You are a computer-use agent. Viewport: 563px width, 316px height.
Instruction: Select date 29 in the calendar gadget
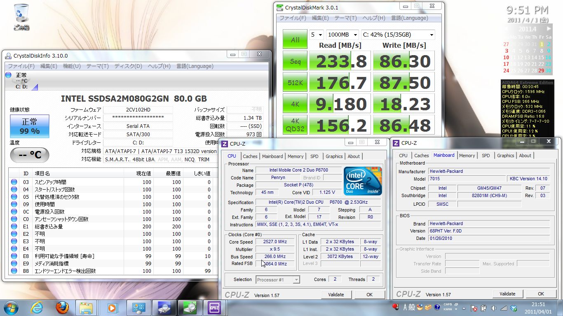pyautogui.click(x=540, y=70)
